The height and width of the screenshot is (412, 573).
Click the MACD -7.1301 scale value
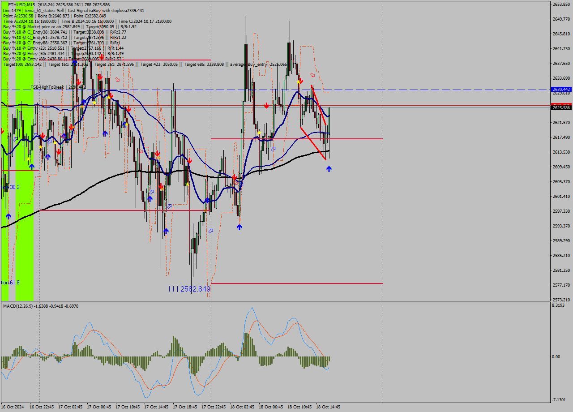[x=559, y=400]
